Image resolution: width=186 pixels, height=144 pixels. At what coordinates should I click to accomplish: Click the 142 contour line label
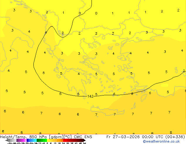(x=90, y=96)
